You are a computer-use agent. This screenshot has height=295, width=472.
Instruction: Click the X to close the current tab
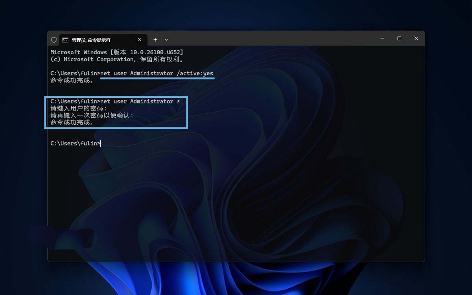(x=140, y=39)
